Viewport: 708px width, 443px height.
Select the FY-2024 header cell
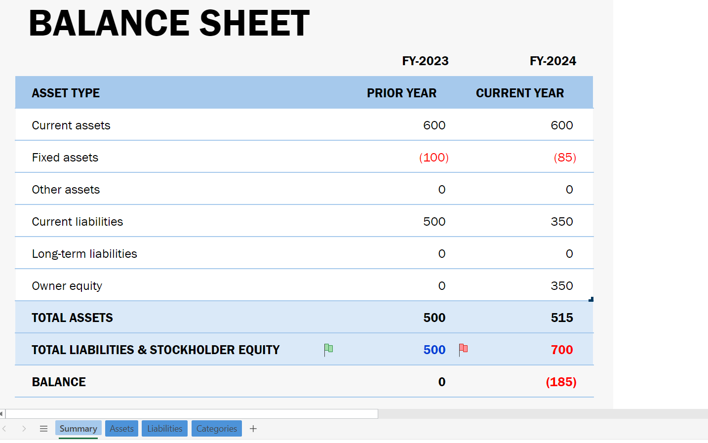tap(553, 61)
